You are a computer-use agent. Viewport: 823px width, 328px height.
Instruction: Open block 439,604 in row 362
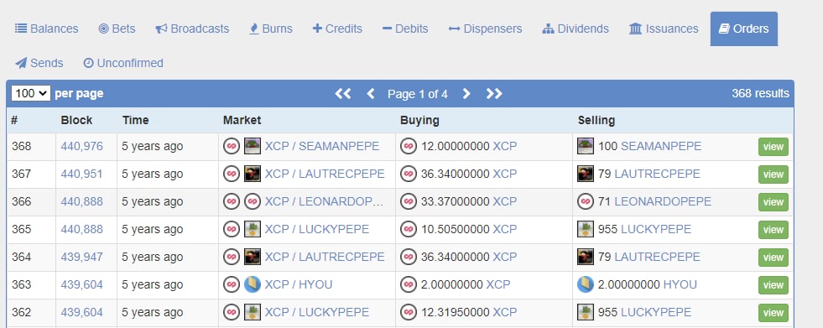click(82, 312)
